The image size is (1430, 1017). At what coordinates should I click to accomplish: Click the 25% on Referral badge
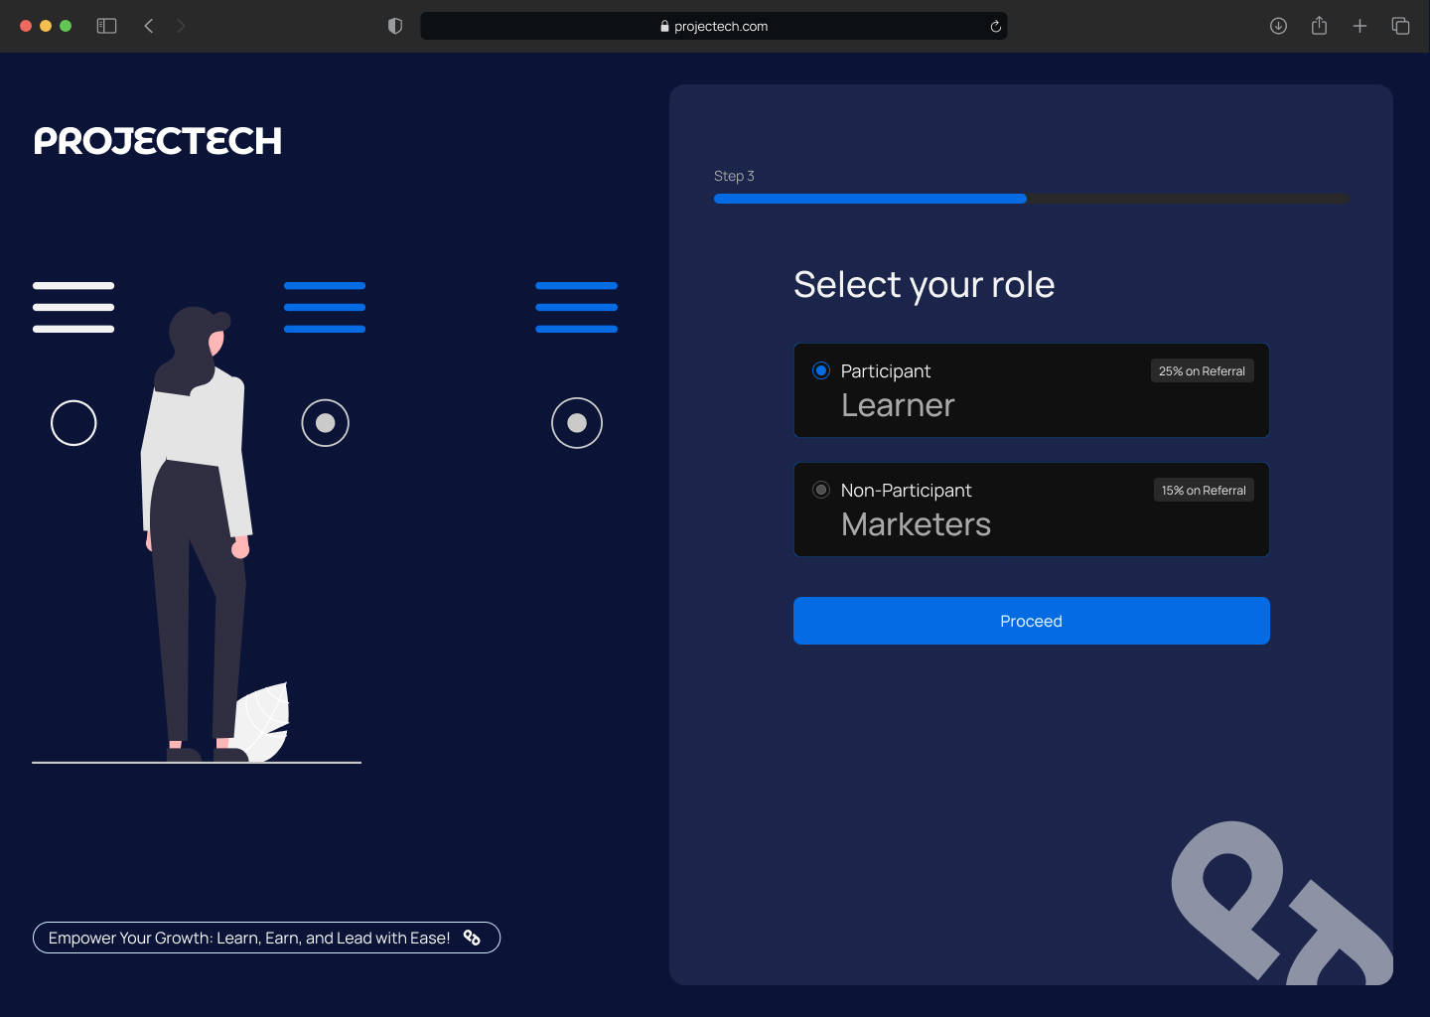1202,370
